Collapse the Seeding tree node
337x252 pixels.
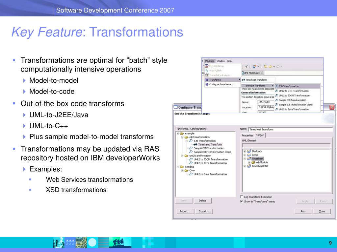[178, 167]
